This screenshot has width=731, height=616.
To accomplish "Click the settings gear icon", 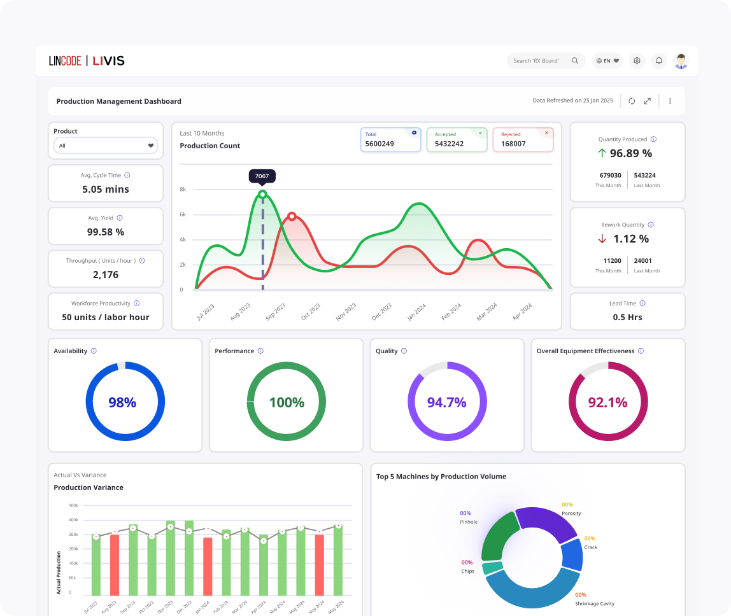I will (x=636, y=61).
